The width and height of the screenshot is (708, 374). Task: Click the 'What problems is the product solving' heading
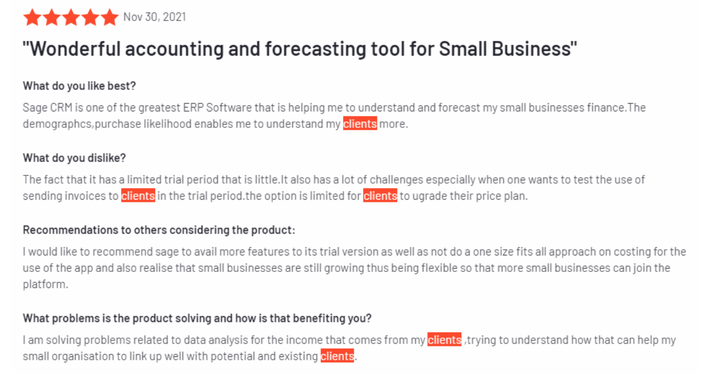pos(197,318)
